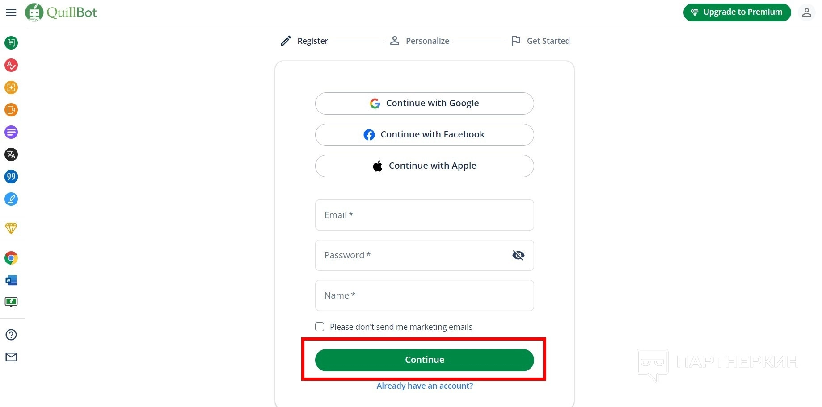The width and height of the screenshot is (822, 407).
Task: Follow the Already have an account link
Action: pos(424,386)
